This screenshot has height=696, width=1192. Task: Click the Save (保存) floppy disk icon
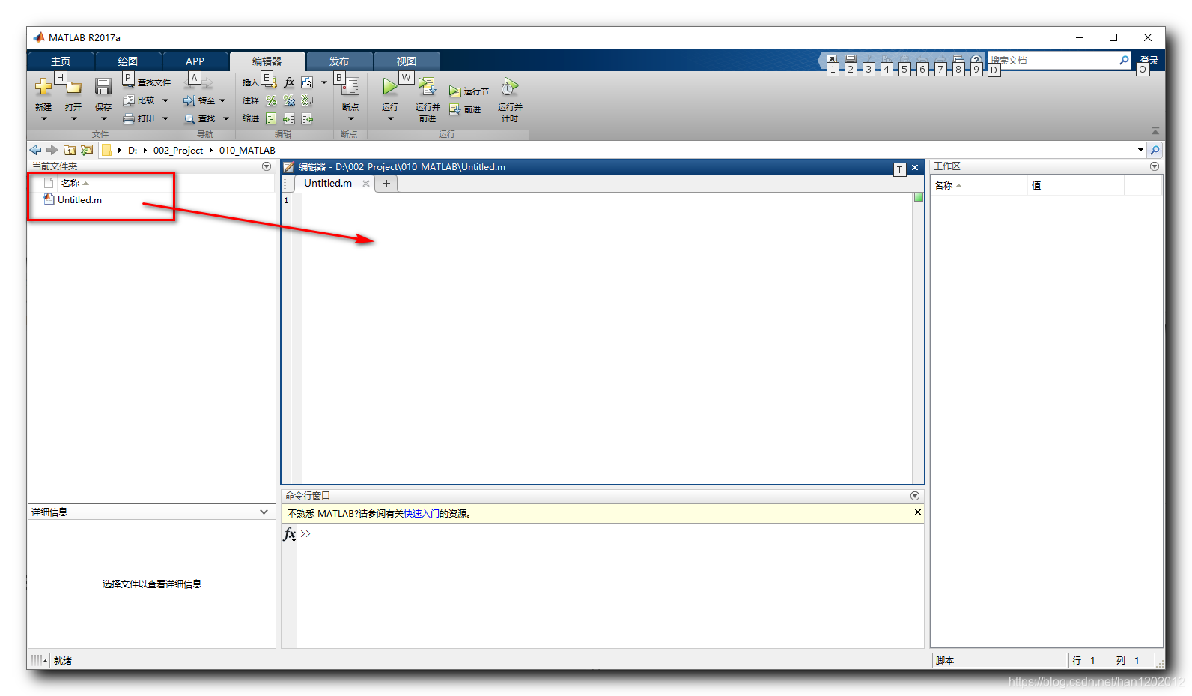tap(103, 87)
